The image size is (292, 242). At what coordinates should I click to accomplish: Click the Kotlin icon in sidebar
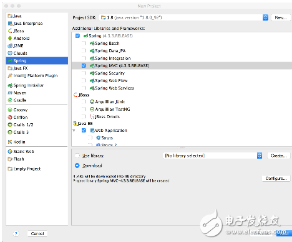tap(10, 142)
